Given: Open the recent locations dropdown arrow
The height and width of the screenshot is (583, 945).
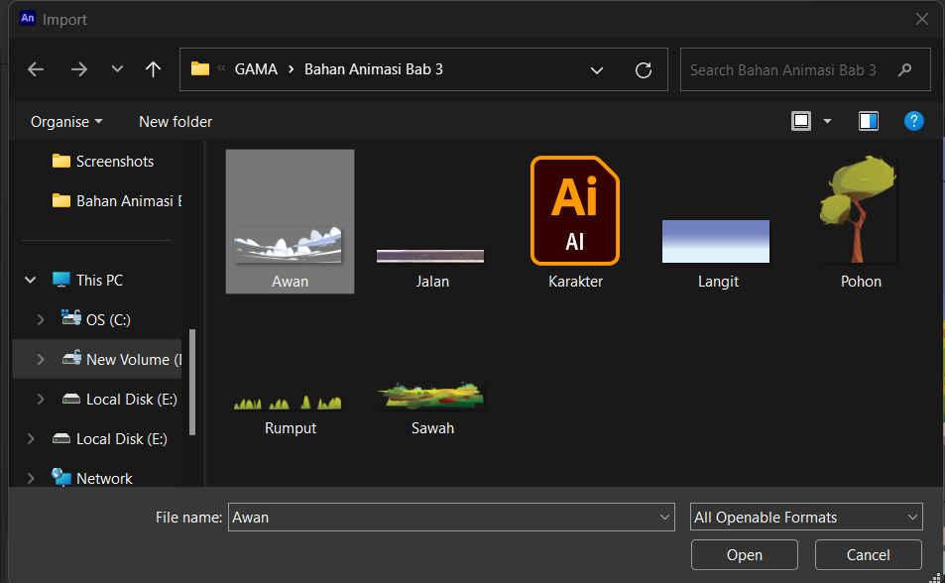Looking at the screenshot, I should coord(117,68).
